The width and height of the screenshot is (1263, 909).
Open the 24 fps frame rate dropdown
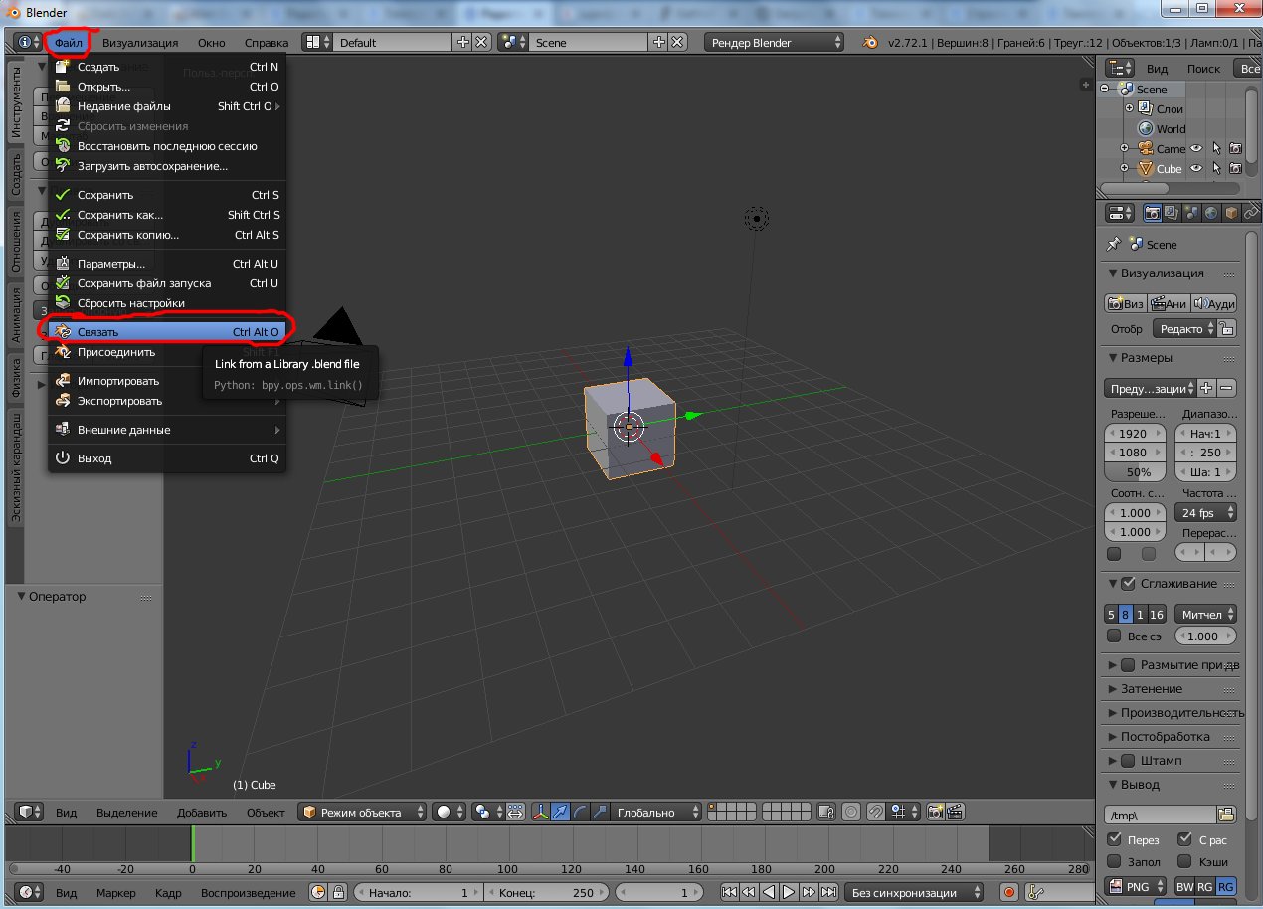click(x=1205, y=513)
